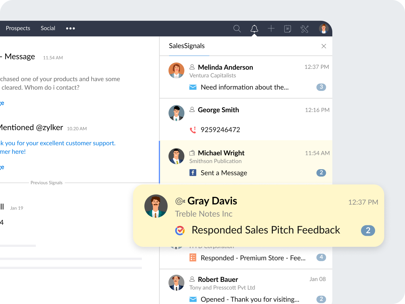Click the plus create-new icon

tap(271, 29)
